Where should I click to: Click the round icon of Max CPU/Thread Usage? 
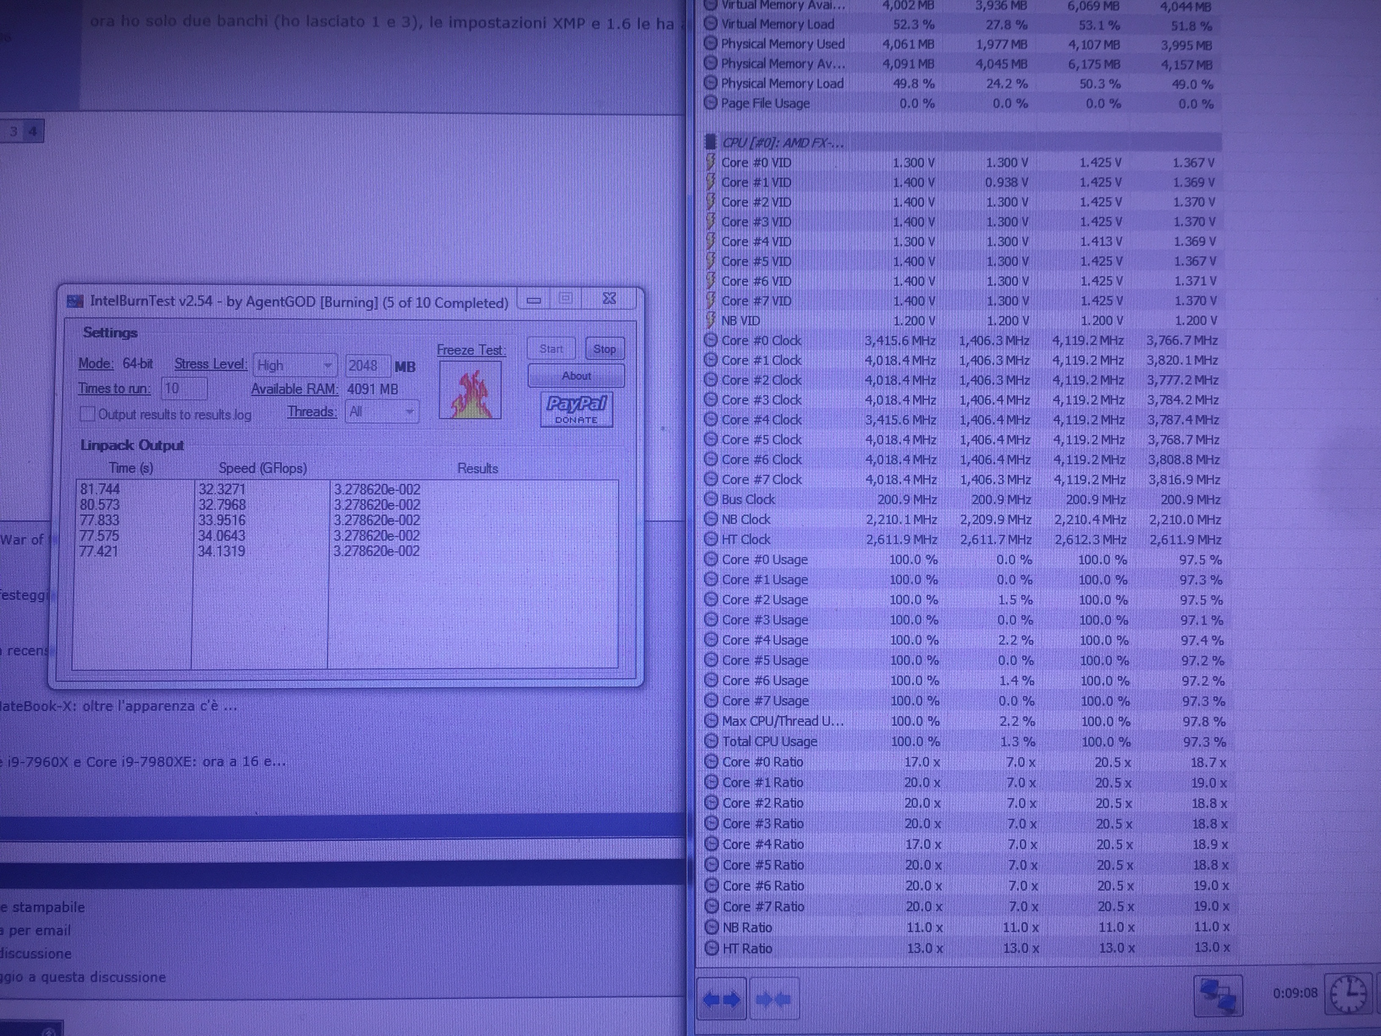710,721
